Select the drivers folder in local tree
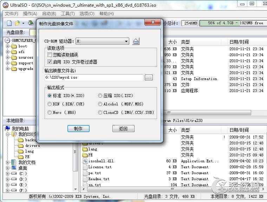This screenshot has height=202, width=267. tap(21, 146)
